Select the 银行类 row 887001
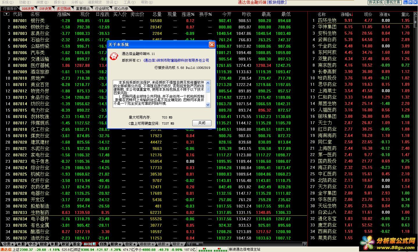418x252 pixels. (x=154, y=21)
